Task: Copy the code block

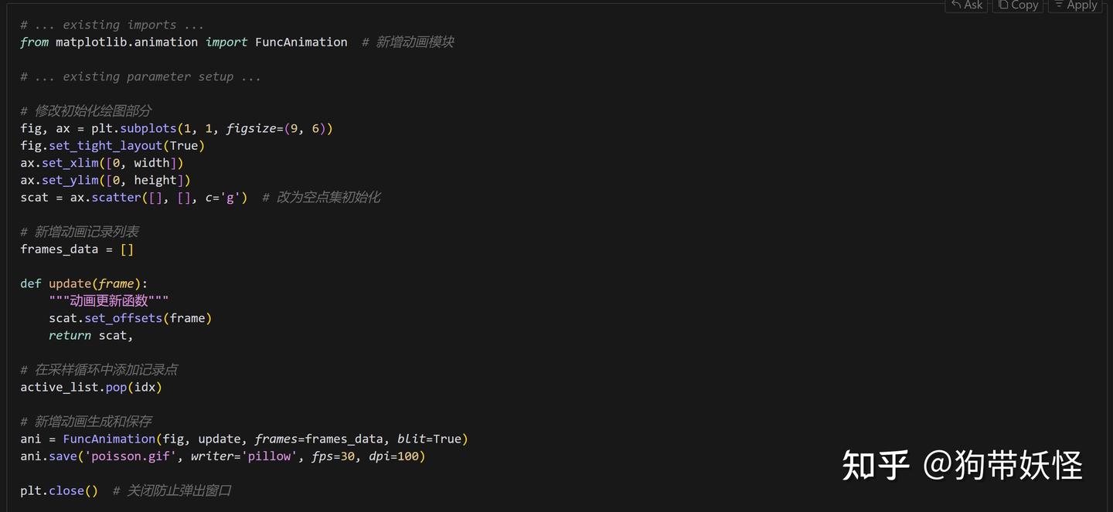Action: tap(1017, 5)
